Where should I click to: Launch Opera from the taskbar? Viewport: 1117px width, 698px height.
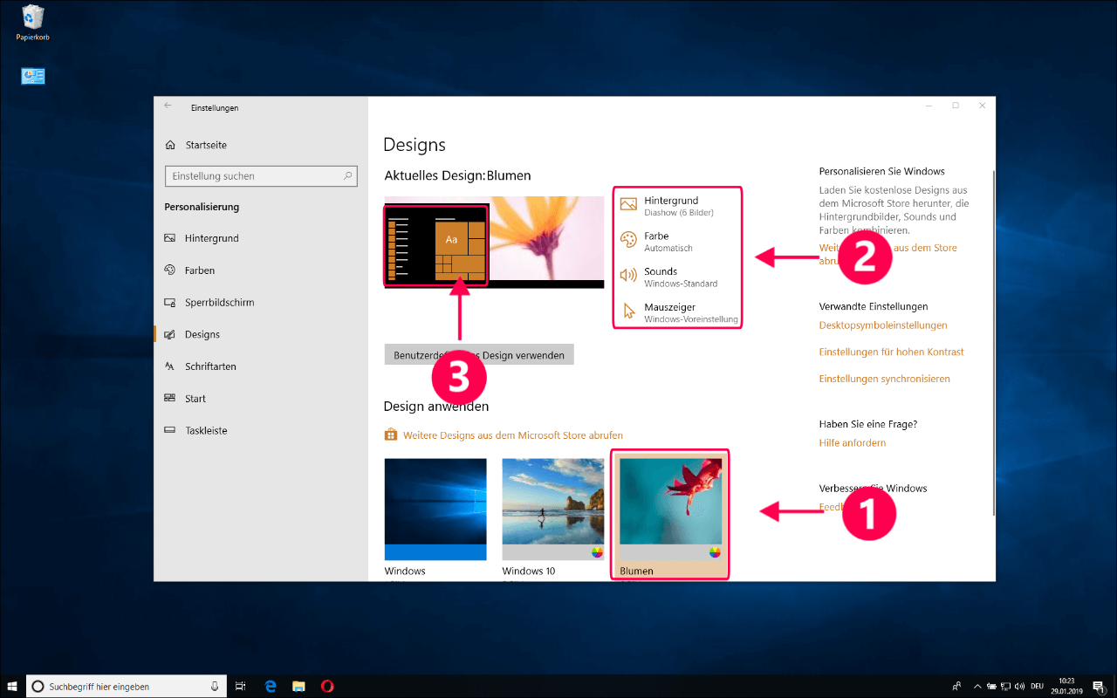click(x=326, y=687)
